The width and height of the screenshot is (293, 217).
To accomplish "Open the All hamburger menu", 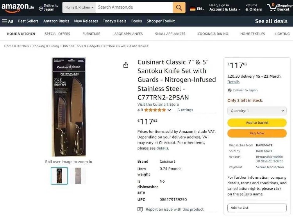I will click(x=8, y=21).
